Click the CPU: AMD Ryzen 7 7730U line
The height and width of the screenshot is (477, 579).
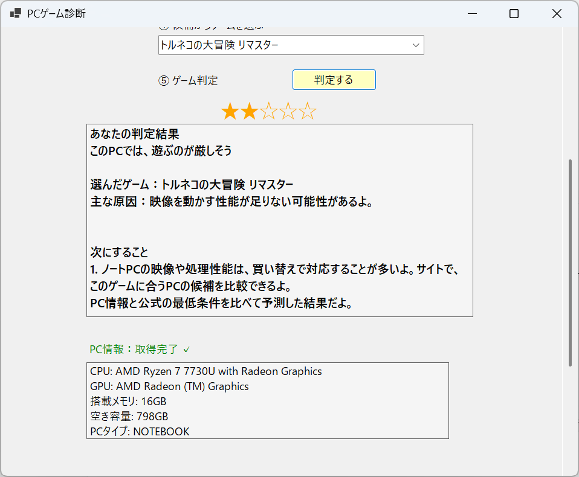click(206, 371)
